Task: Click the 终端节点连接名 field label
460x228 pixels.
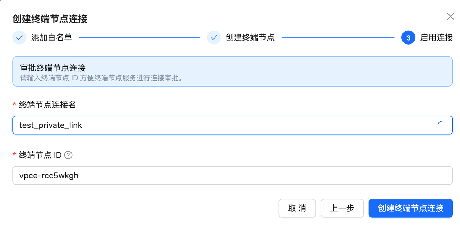Action: click(47, 104)
